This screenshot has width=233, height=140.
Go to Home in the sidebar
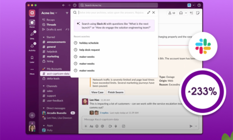click(32, 24)
